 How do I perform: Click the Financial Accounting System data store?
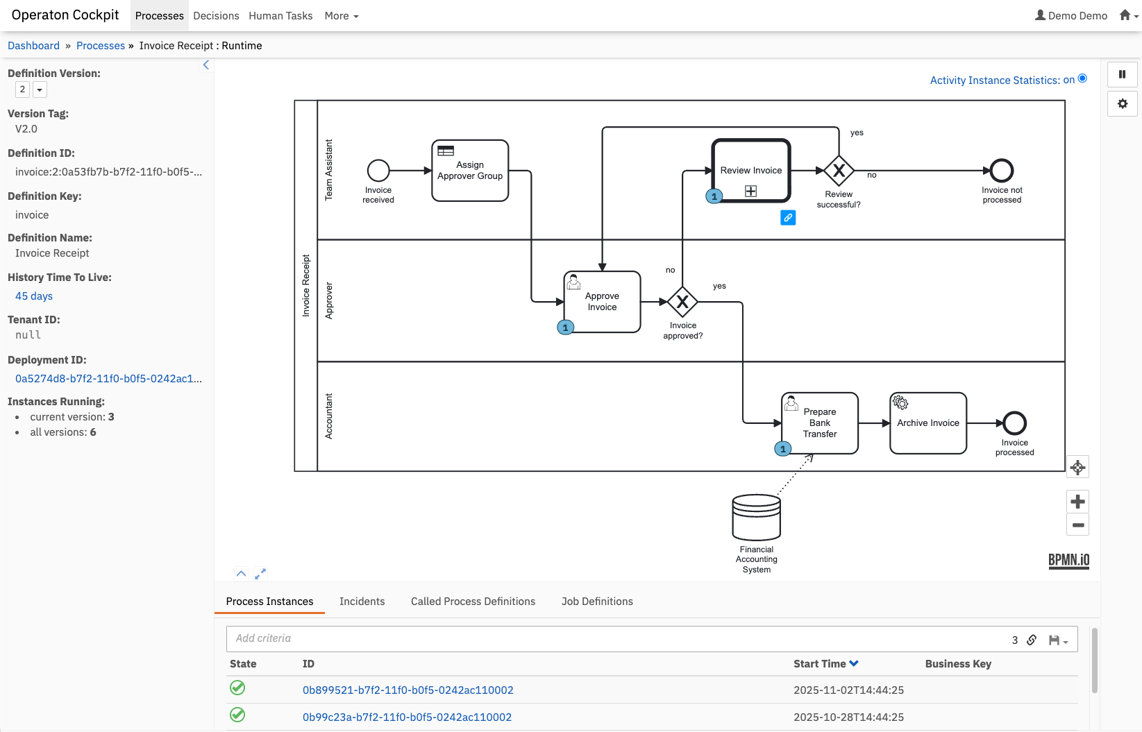pyautogui.click(x=757, y=517)
